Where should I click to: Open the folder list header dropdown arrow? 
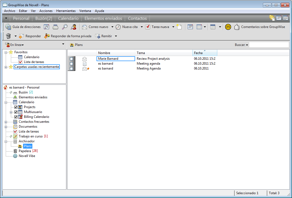(63, 44)
